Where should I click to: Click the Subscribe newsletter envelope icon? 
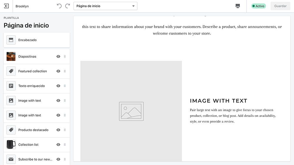tap(11, 159)
